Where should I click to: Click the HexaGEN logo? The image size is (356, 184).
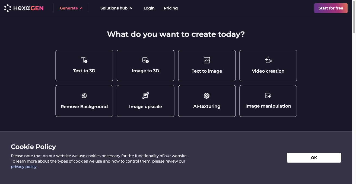(x=24, y=8)
